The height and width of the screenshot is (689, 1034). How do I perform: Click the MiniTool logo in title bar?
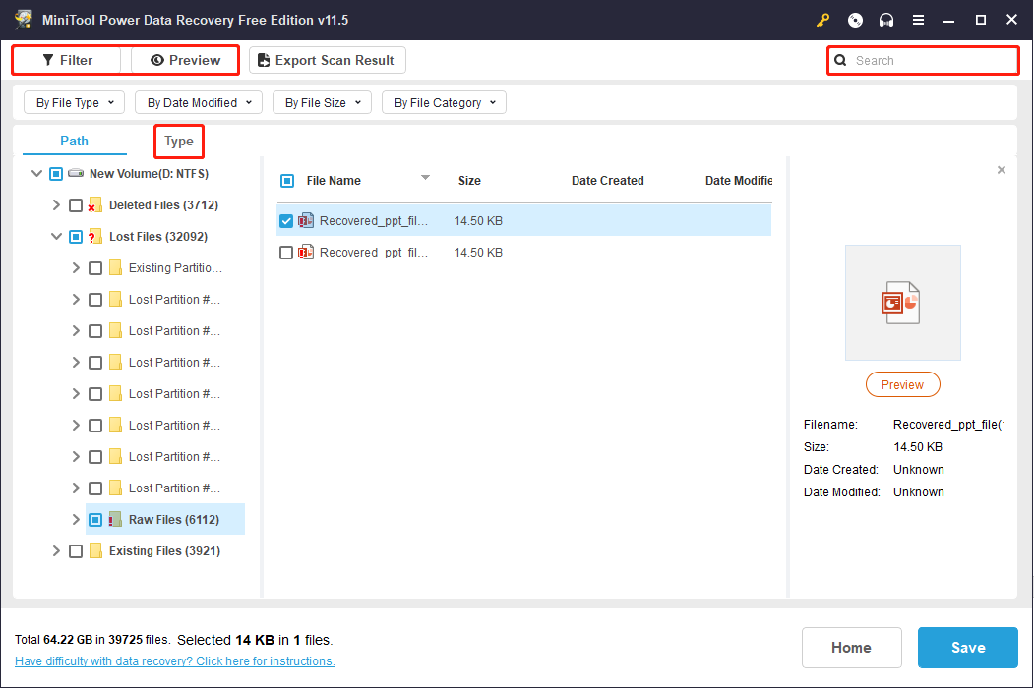pyautogui.click(x=23, y=19)
